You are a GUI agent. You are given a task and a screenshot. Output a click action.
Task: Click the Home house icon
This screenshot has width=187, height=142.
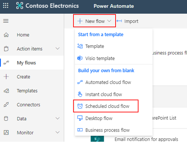[6, 35]
